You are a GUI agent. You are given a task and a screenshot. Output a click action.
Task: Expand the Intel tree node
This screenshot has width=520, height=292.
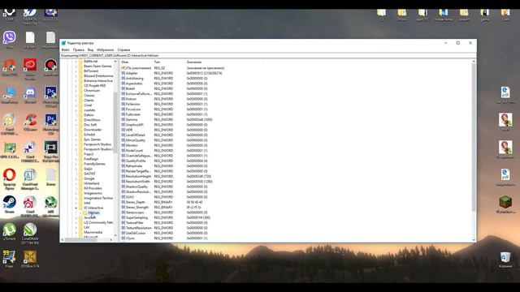tap(76, 203)
